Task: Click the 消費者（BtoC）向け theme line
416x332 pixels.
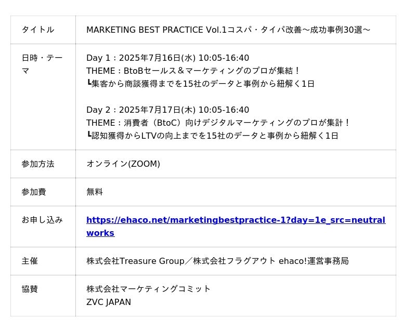Action: pyautogui.click(x=218, y=123)
